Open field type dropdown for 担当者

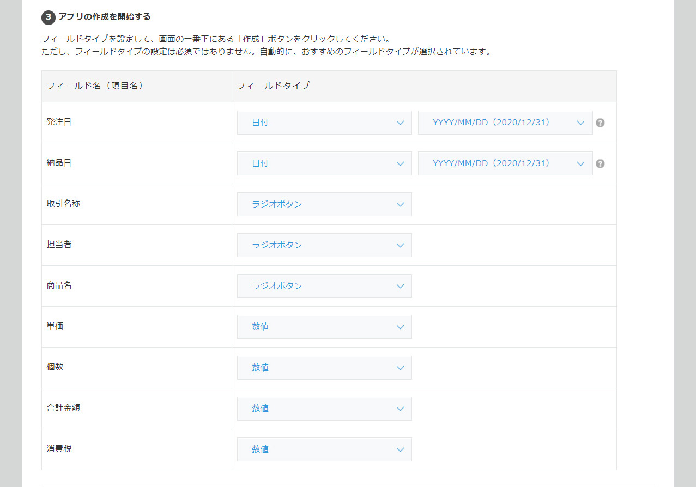(324, 245)
